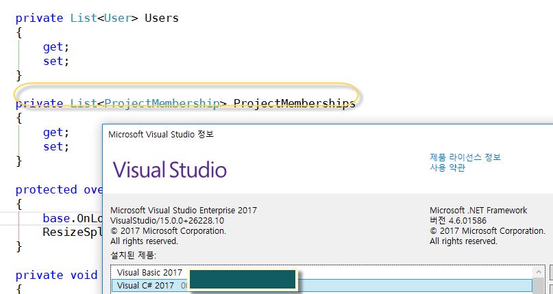Click the VisualStudio/15.0.0+26228.10 version string
Viewport: 553px width, 294px height.
pyautogui.click(x=167, y=221)
